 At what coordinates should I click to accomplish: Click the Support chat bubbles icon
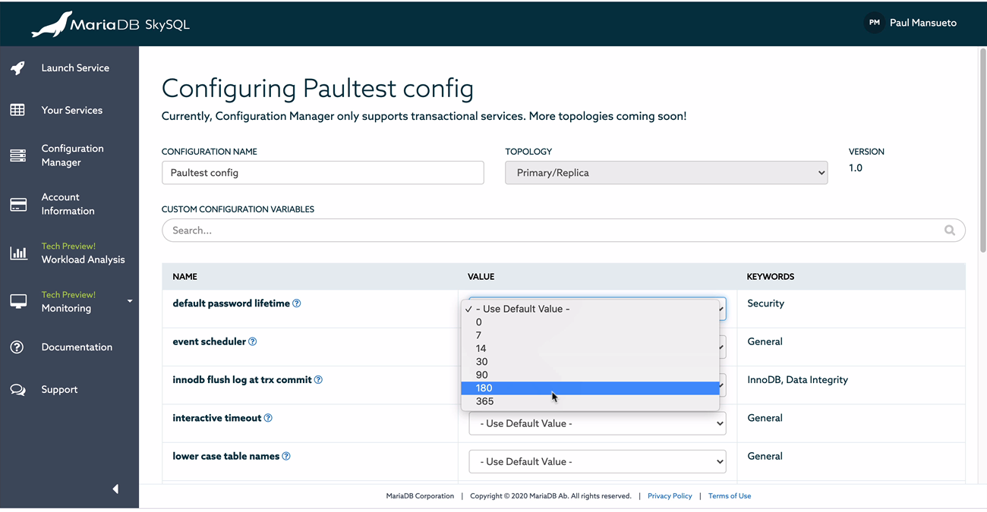pos(17,390)
